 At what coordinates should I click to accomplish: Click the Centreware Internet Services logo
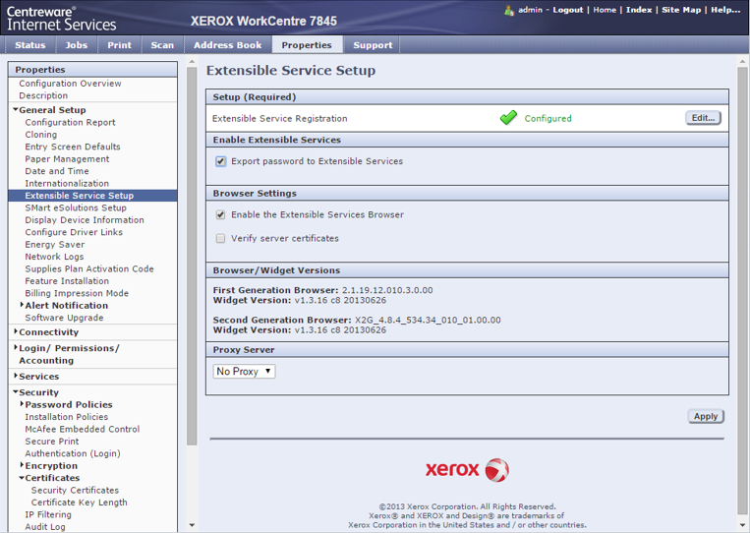(x=61, y=17)
